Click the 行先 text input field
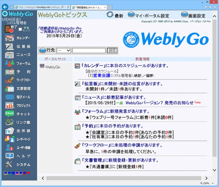 [x=89, y=50]
